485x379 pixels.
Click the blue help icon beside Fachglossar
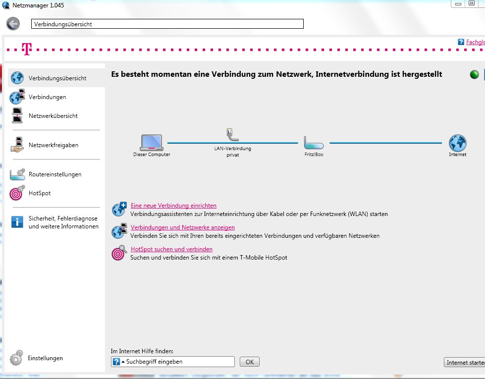[461, 42]
